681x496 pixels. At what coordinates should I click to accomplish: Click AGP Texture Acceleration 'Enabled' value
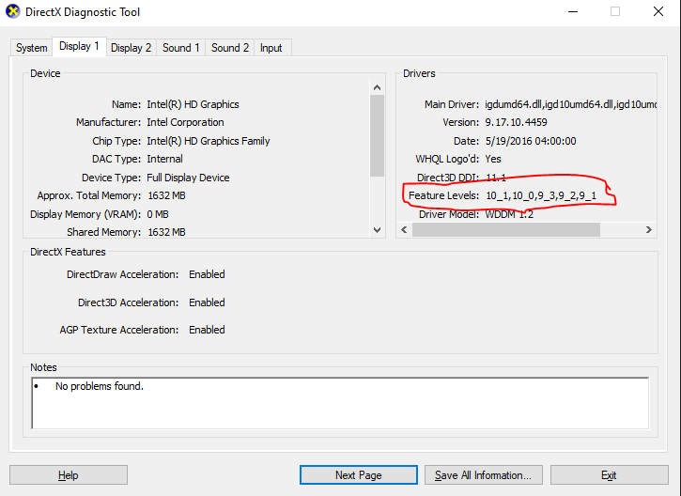point(207,330)
